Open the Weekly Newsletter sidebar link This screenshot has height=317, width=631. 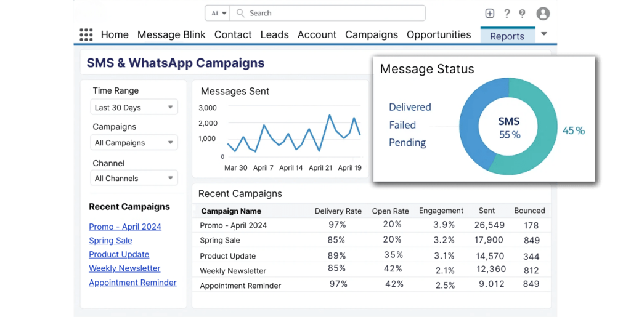pyautogui.click(x=124, y=268)
